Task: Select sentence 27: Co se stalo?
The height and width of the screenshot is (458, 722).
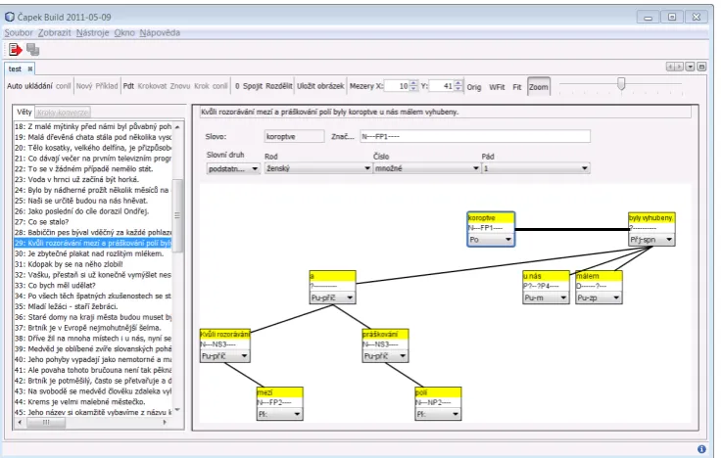Action: (93, 222)
